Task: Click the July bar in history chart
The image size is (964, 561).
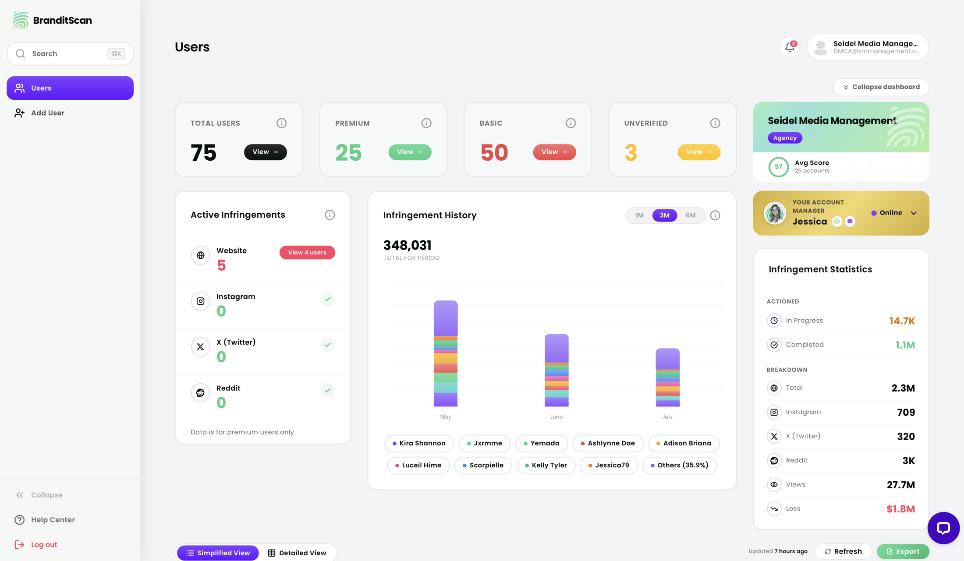Action: [667, 377]
